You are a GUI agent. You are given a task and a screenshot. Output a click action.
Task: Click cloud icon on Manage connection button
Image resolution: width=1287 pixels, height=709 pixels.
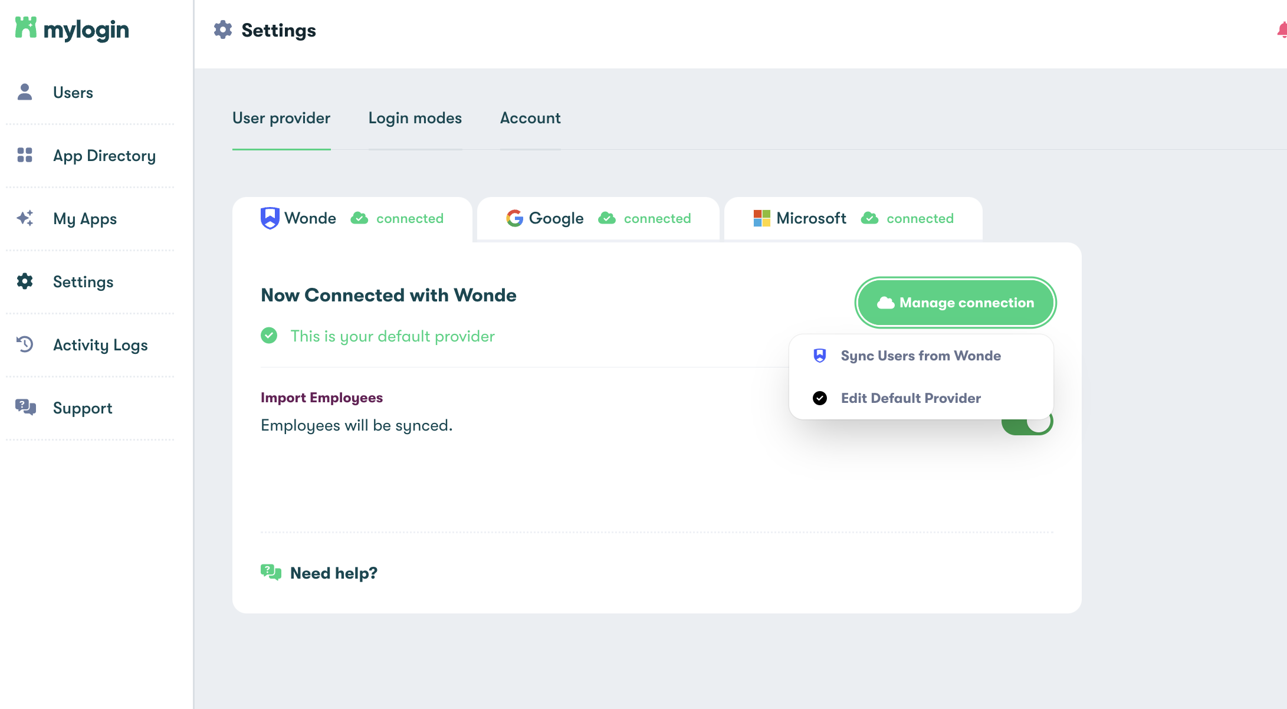(886, 303)
